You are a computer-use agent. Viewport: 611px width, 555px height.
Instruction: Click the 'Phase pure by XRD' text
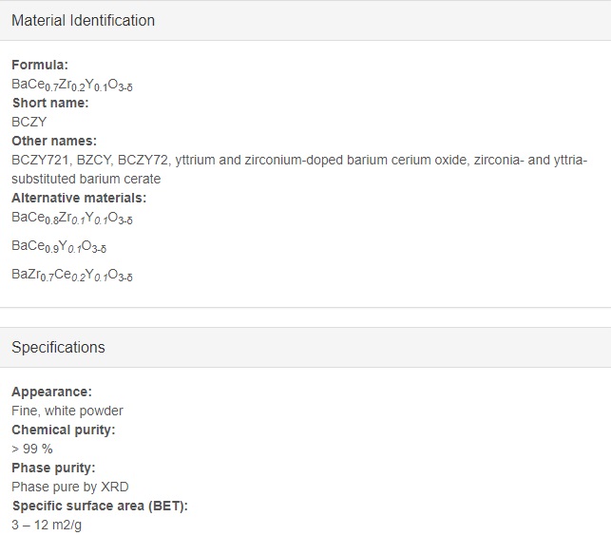click(x=70, y=487)
